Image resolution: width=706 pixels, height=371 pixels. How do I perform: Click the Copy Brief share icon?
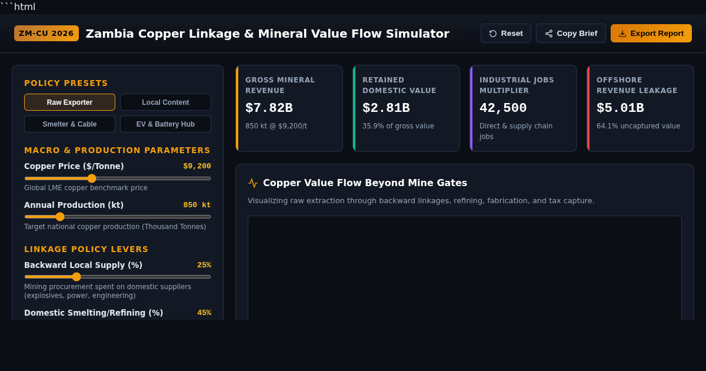[549, 34]
